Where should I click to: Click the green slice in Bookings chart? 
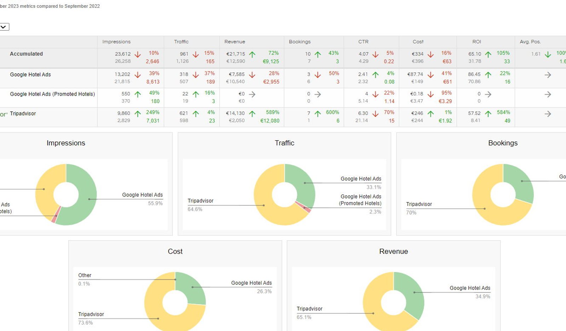[x=522, y=181]
